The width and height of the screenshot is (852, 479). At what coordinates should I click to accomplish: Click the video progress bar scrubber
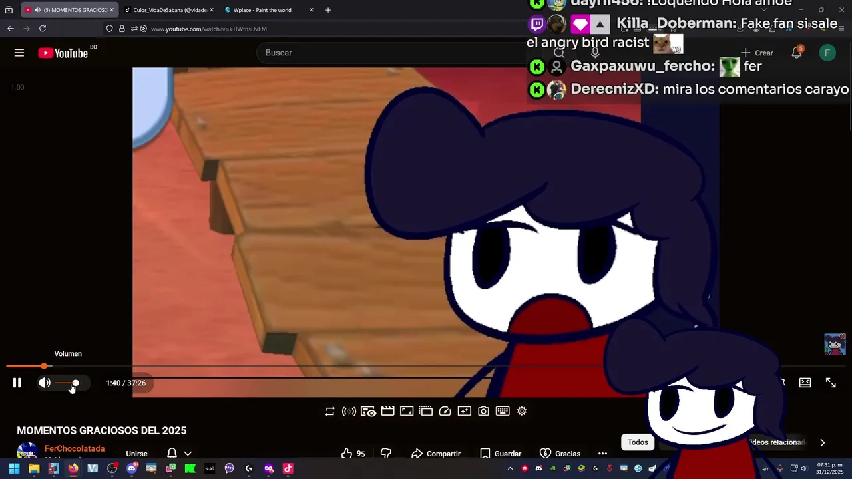pos(44,366)
